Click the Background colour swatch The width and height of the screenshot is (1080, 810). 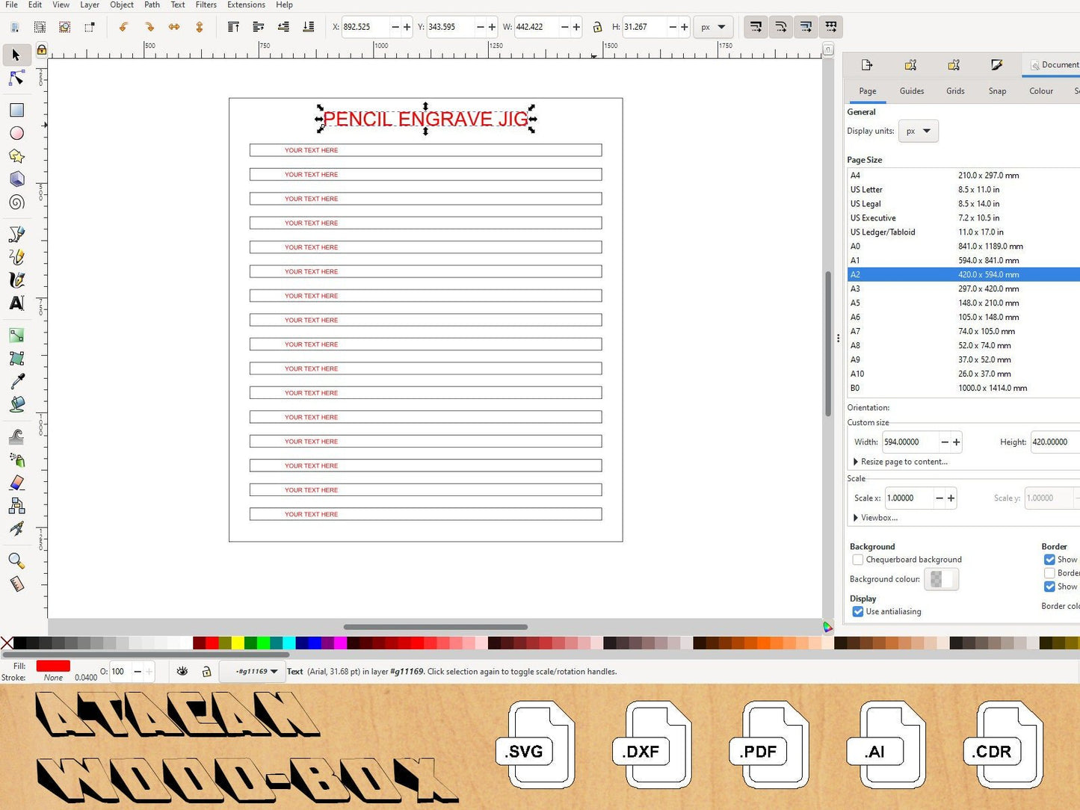click(x=941, y=579)
